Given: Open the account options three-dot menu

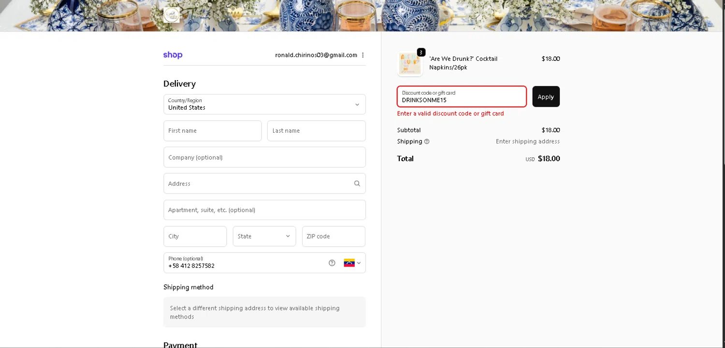Looking at the screenshot, I should [x=363, y=55].
